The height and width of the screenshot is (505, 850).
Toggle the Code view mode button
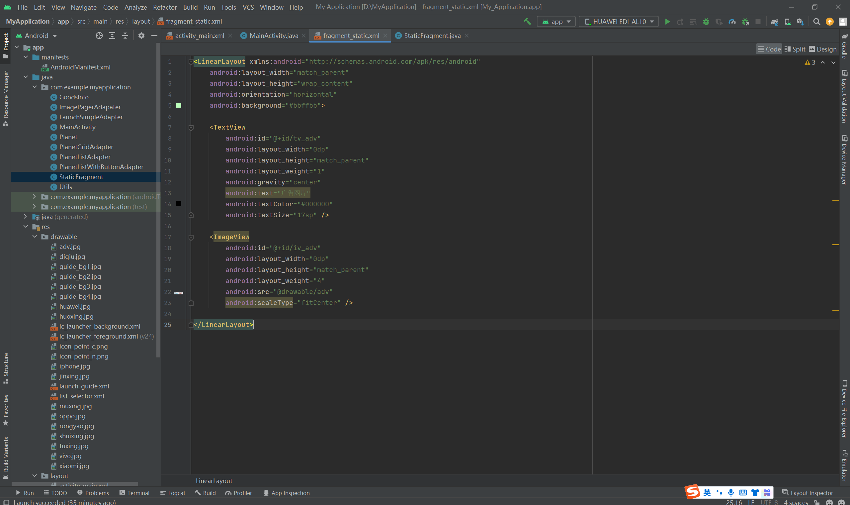(x=769, y=49)
